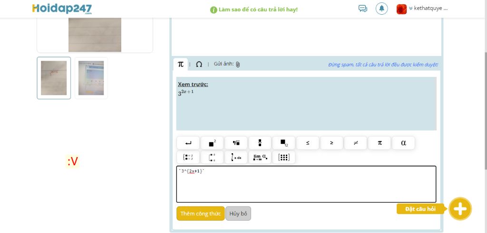
Task: Click the formula code text box
Action: pos(306,184)
